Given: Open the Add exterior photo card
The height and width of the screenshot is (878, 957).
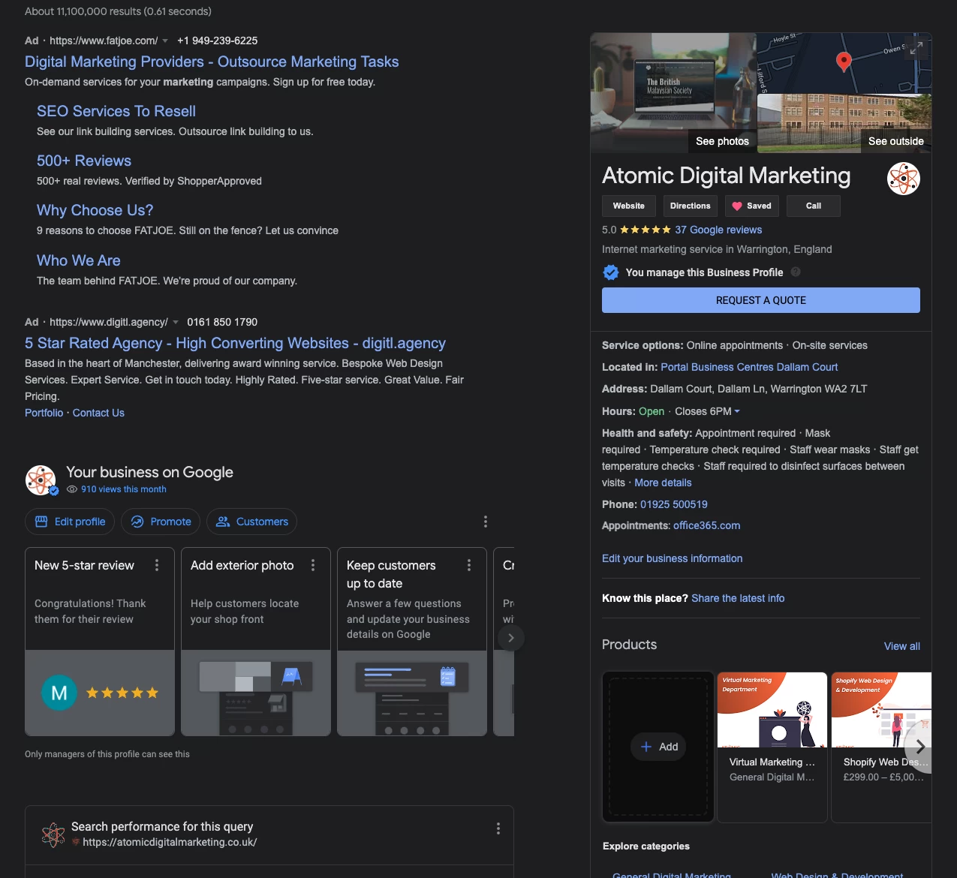Looking at the screenshot, I should 256,642.
